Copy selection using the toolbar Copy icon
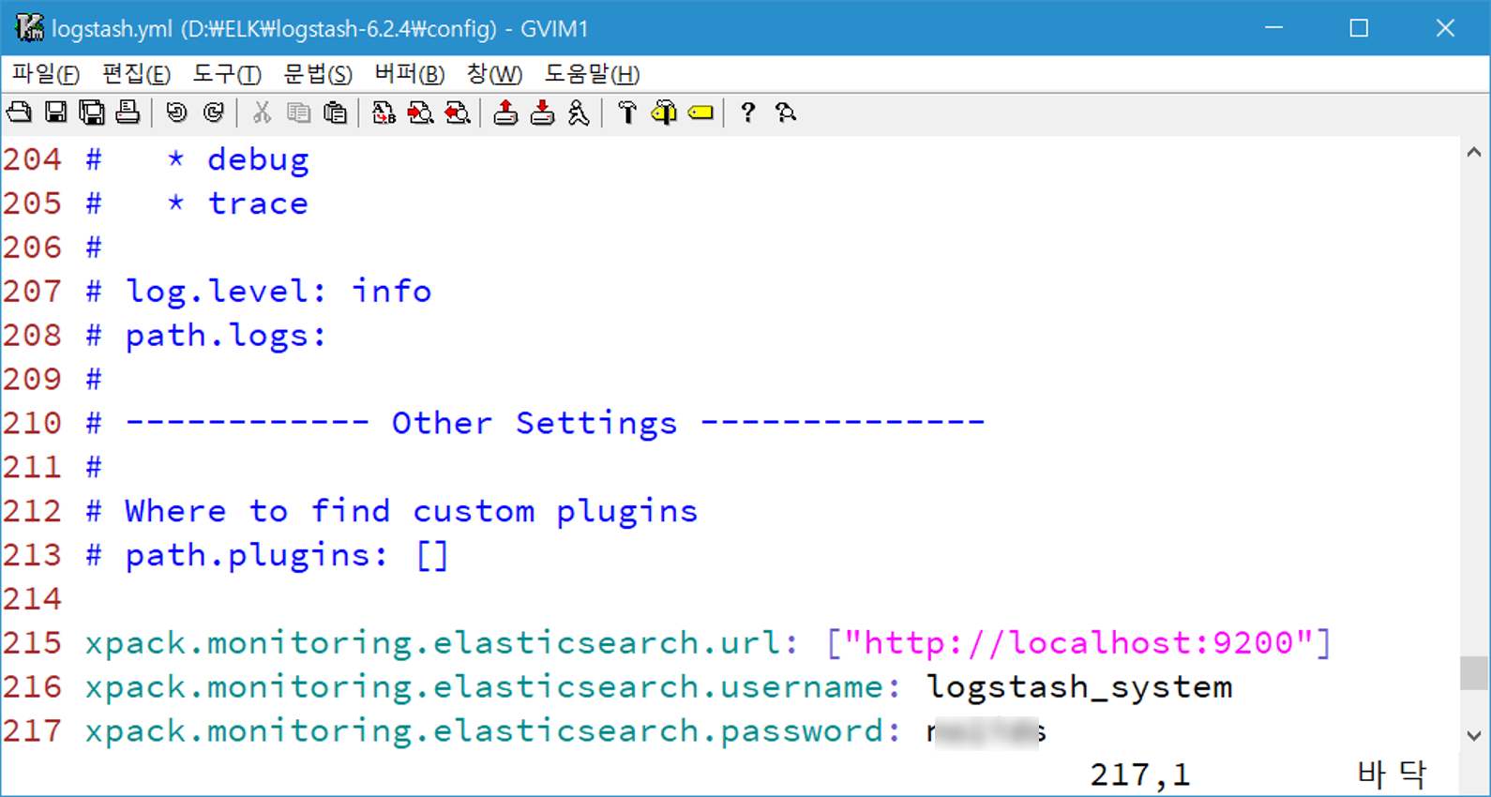The height and width of the screenshot is (797, 1491). 298,113
